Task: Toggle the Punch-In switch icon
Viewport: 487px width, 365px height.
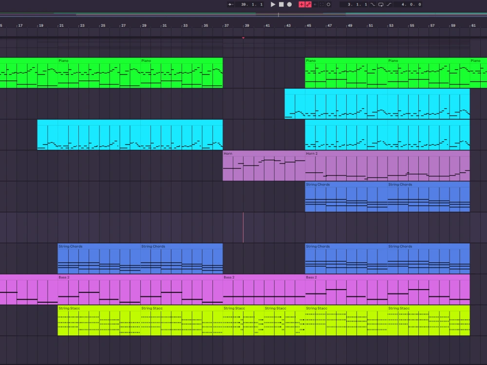Action: pyautogui.click(x=373, y=4)
